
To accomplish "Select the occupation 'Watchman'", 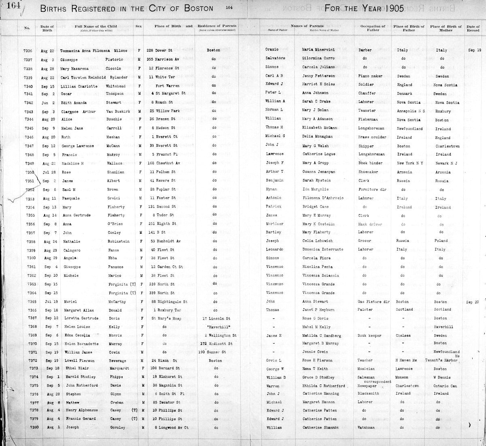I will point(367,427).
